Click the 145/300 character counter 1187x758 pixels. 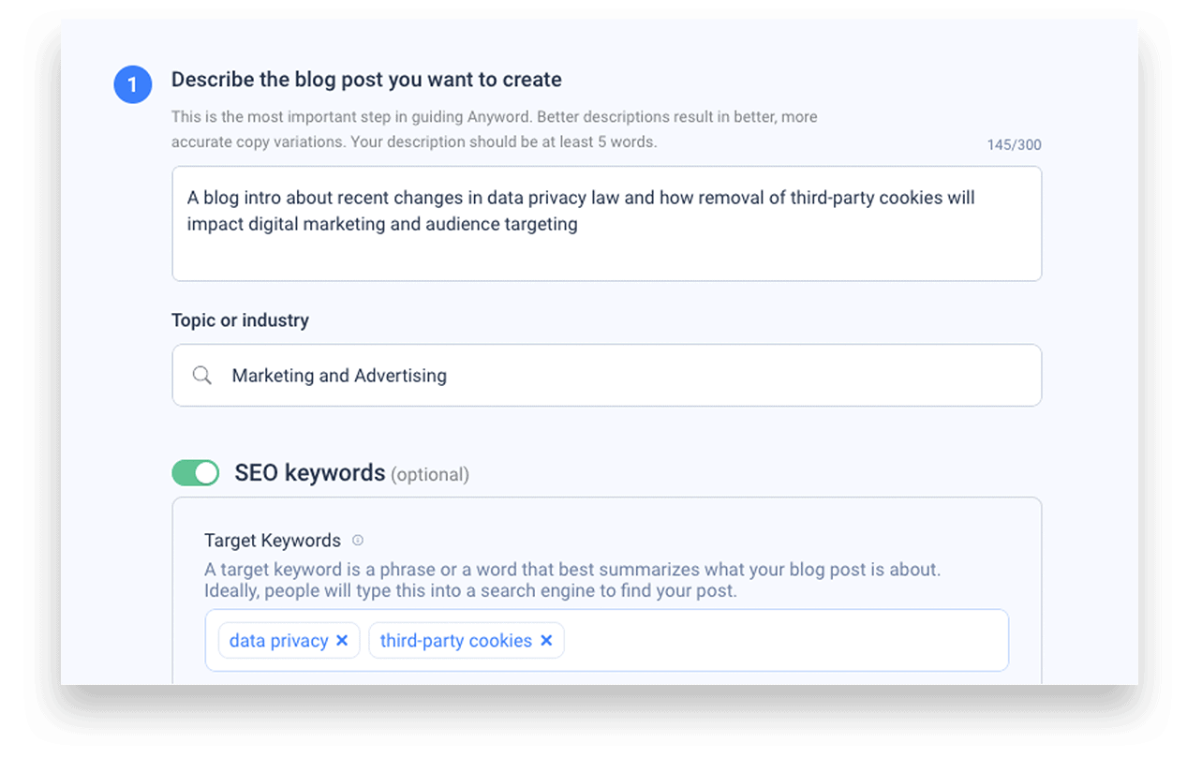pyautogui.click(x=1014, y=145)
